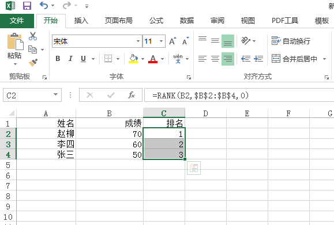This screenshot has height=225, width=334.
Task: Align cell text left
Action: point(202,59)
